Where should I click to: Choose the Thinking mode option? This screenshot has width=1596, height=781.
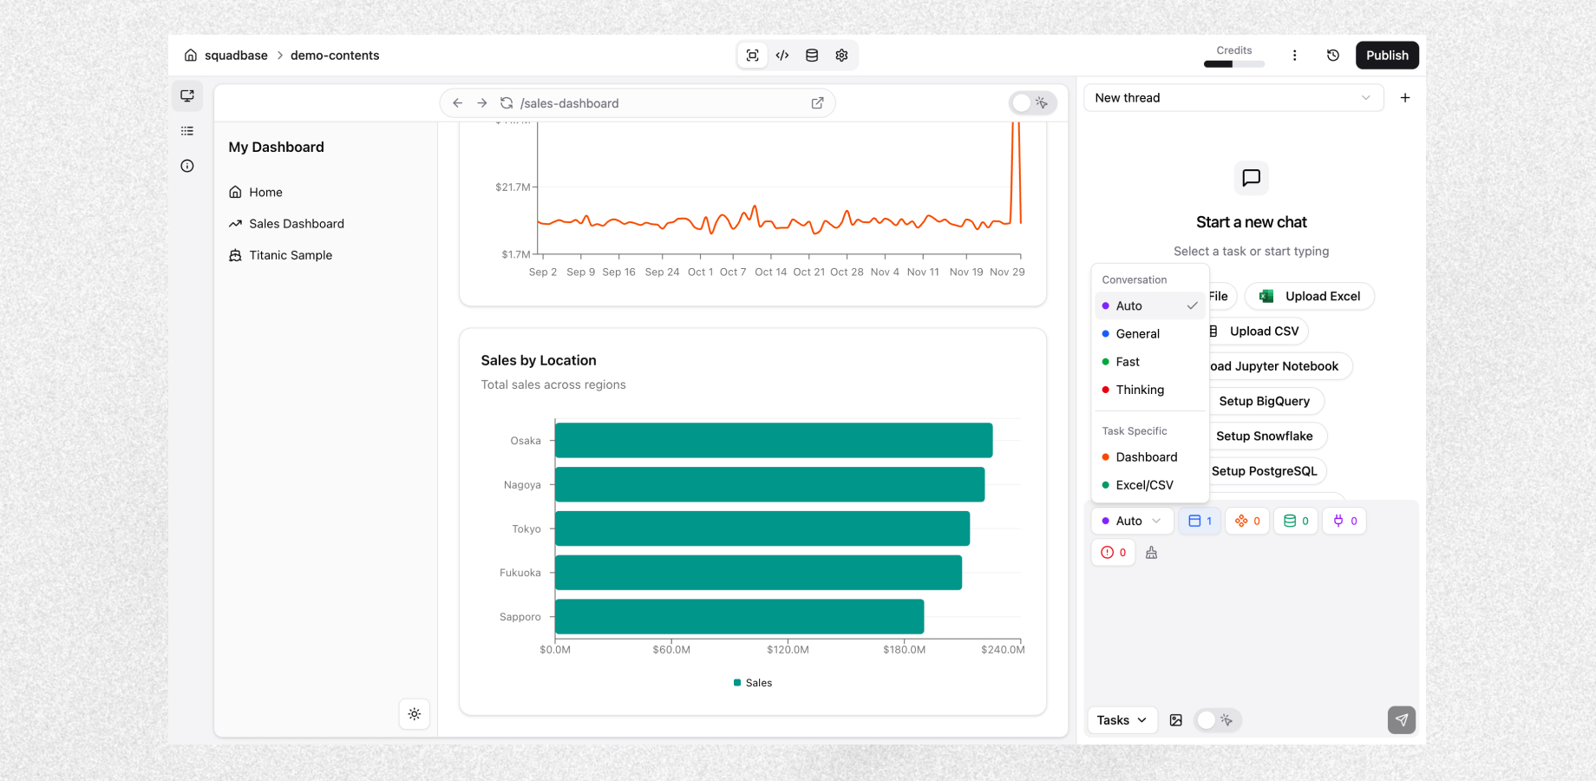pos(1150,390)
